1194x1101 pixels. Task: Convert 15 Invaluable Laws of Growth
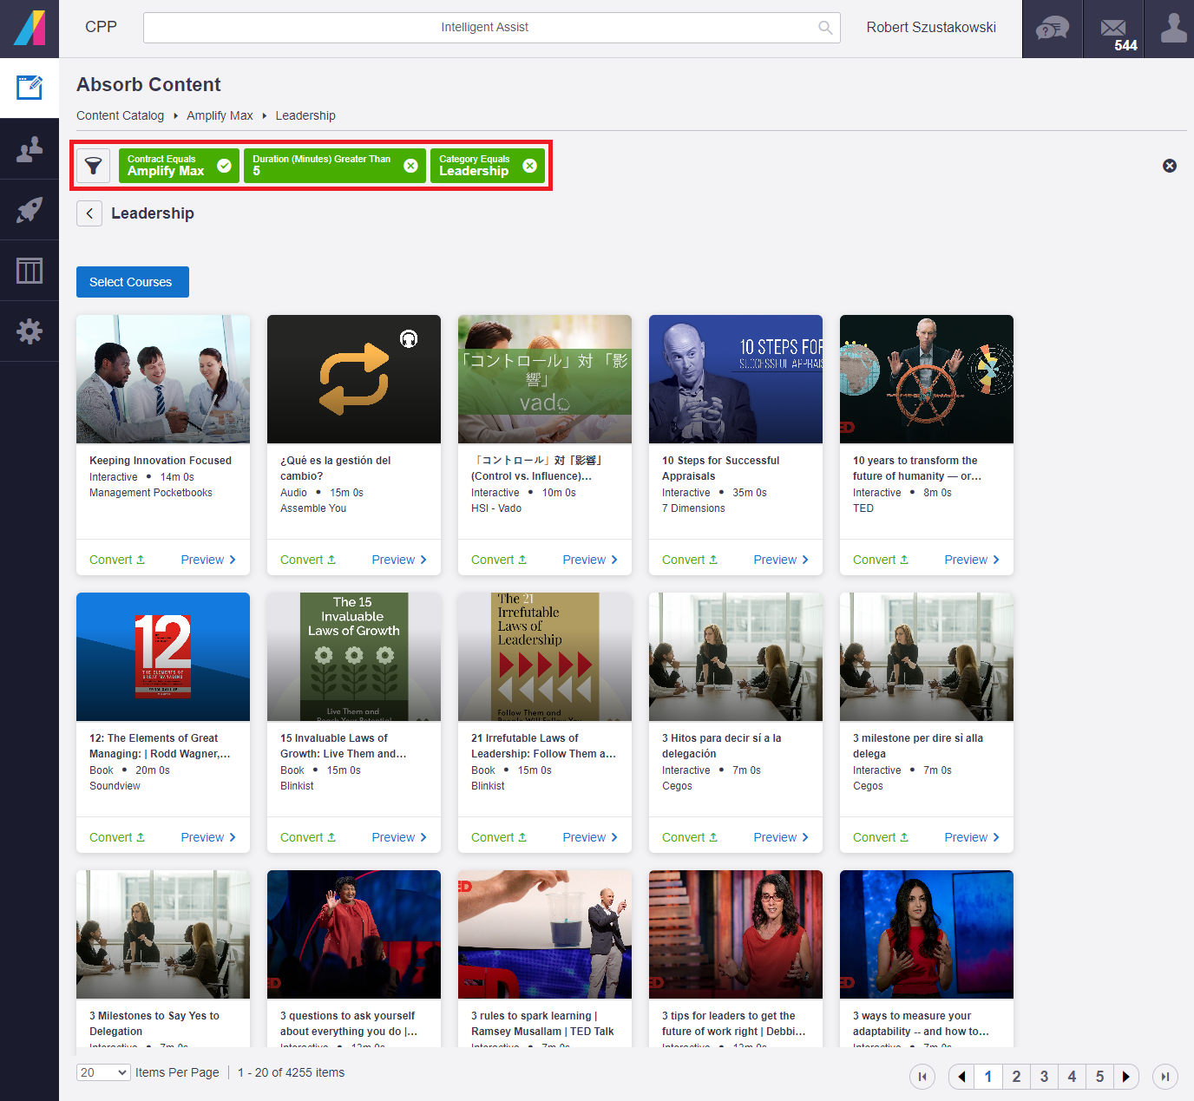tap(308, 837)
